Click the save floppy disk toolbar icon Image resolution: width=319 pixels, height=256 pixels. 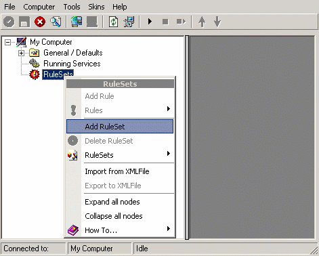tap(24, 22)
